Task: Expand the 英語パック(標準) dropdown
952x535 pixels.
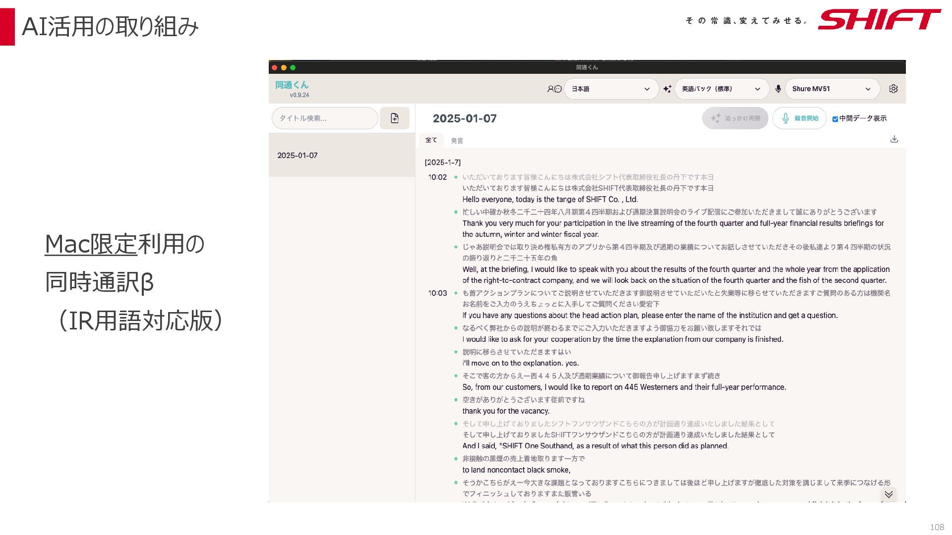Action: pos(721,89)
